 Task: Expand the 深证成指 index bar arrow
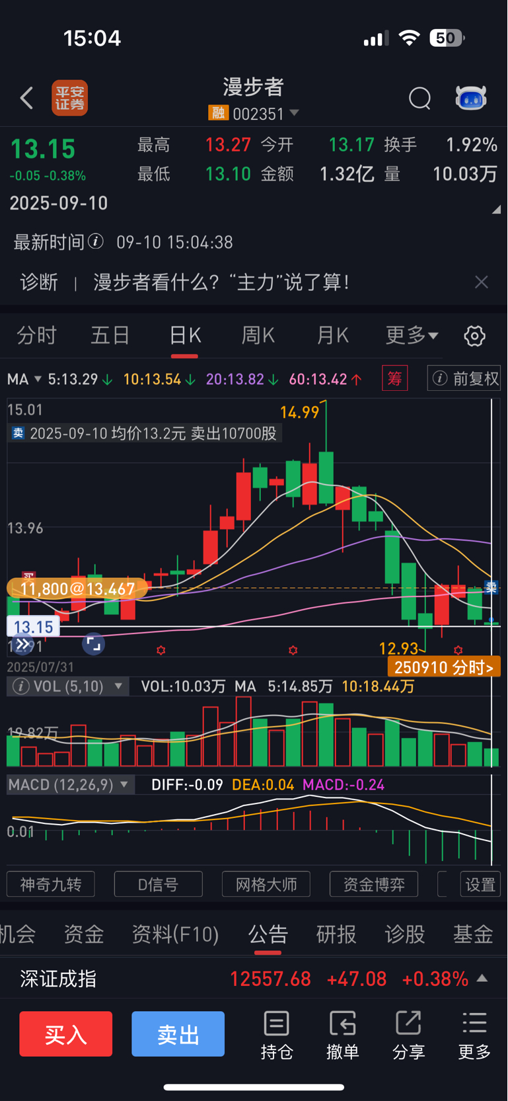click(482, 978)
